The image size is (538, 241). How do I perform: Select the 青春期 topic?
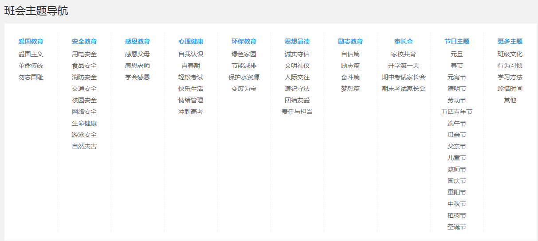pos(191,66)
